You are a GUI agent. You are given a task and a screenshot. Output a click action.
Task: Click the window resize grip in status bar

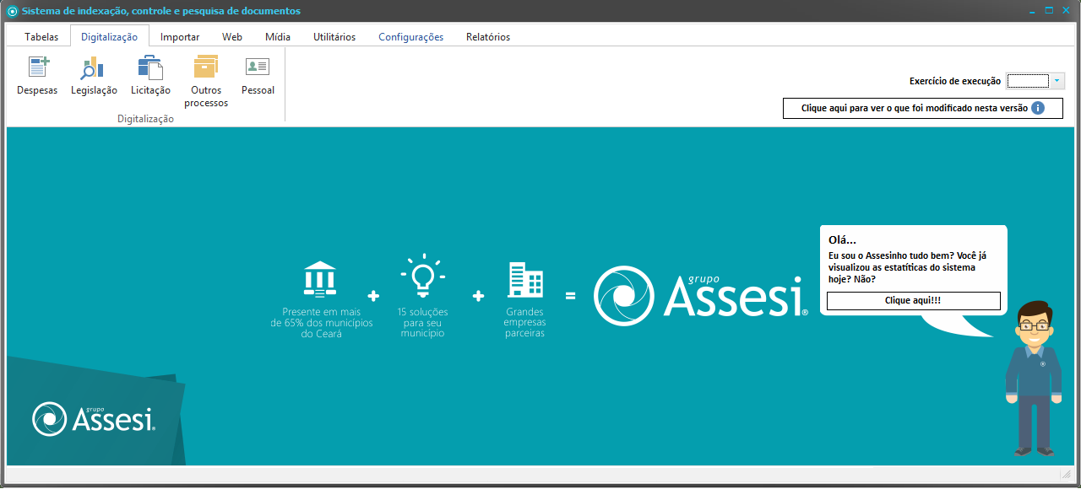click(1067, 476)
